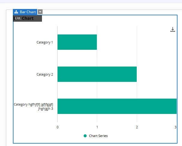Select the Category 2 bar
182x146 pixels.
tap(97, 74)
